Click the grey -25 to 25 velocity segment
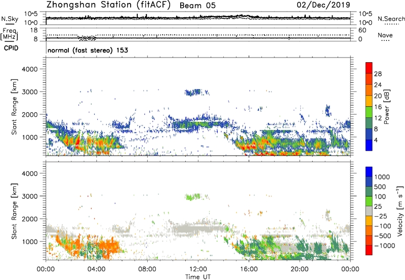The height and width of the screenshot is (280, 405). tap(369, 211)
